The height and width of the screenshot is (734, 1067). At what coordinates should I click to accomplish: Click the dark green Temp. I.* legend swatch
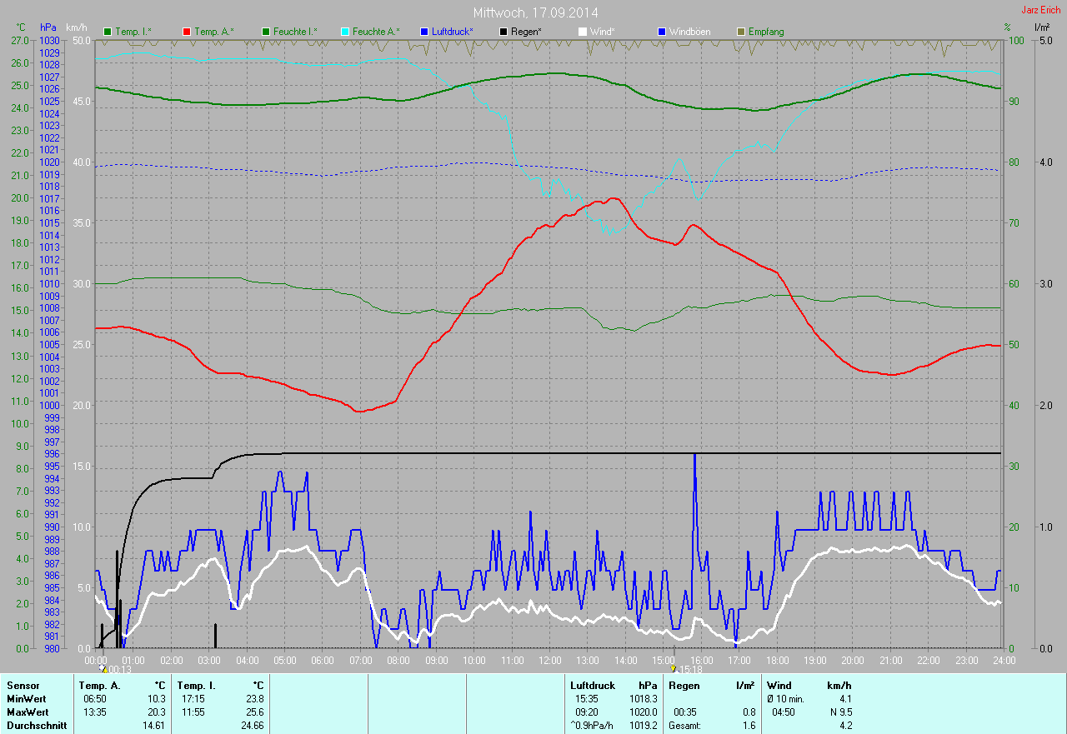107,32
